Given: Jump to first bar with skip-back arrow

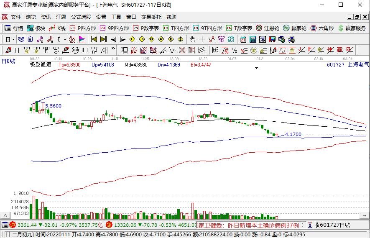Looking at the screenshot, I should [x=94, y=39].
